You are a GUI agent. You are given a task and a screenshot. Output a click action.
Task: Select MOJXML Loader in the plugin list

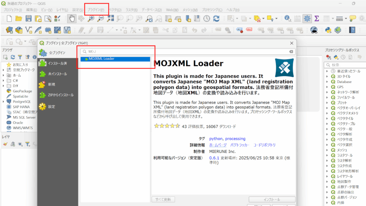tap(115, 59)
